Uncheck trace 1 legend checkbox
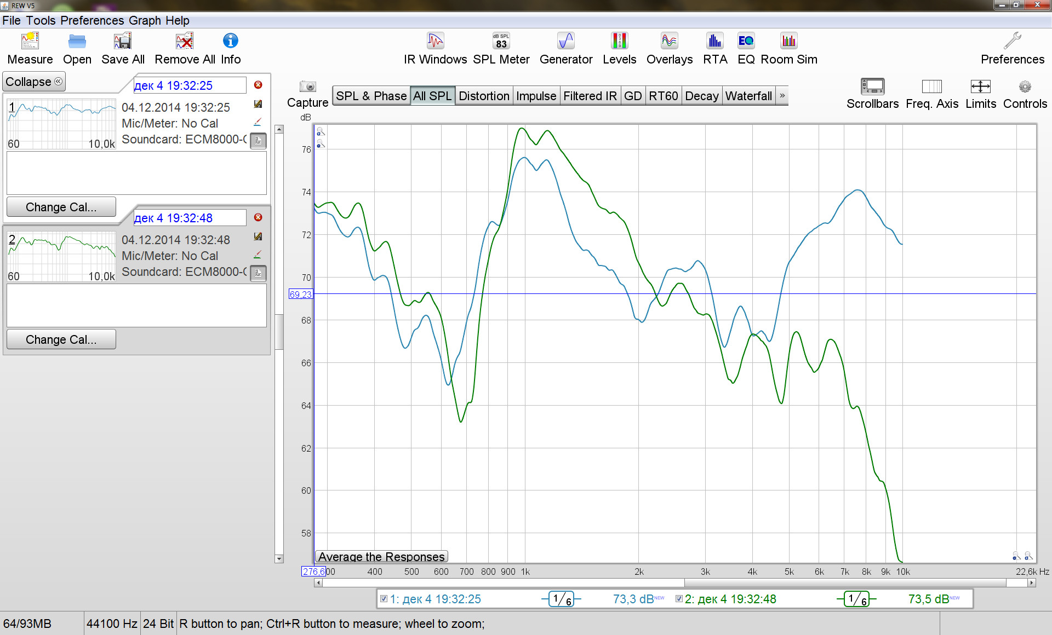 (384, 599)
